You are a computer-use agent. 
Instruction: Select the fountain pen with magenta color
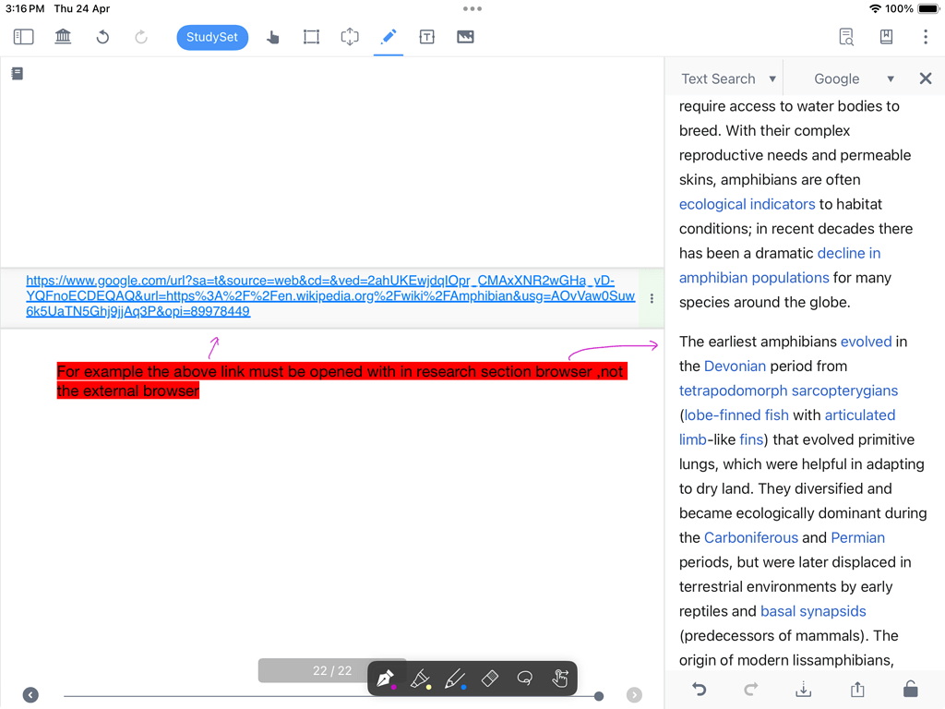386,679
